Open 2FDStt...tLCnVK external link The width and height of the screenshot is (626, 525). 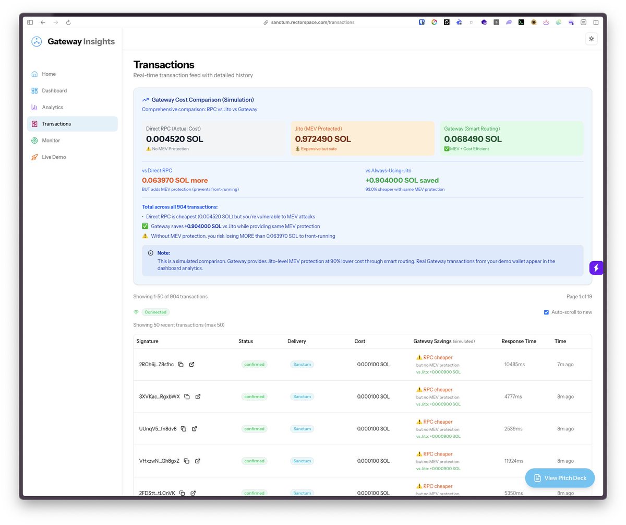click(x=193, y=493)
